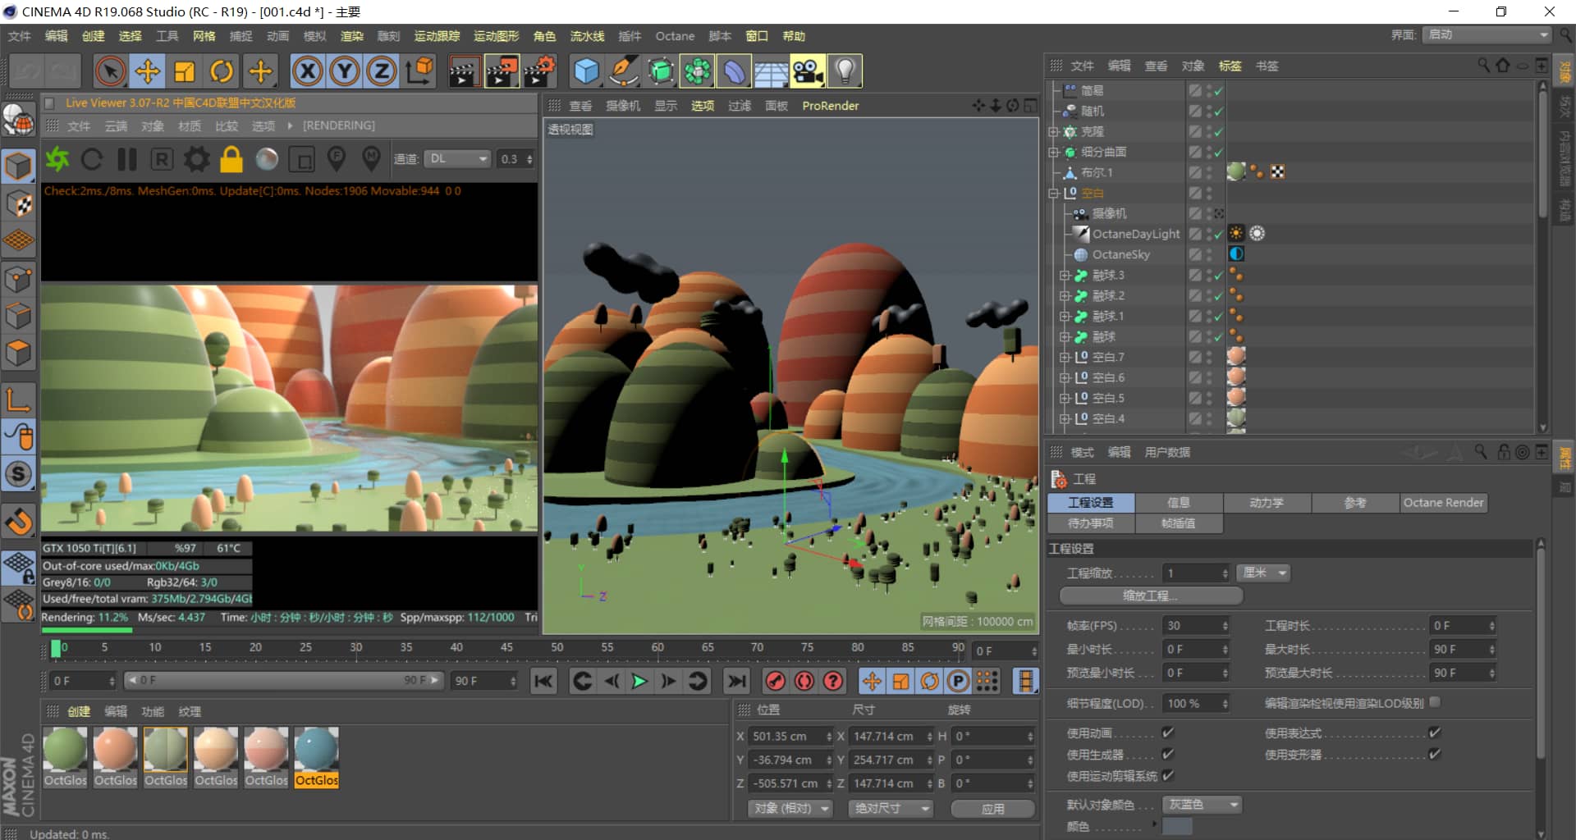Screen dimensions: 1576x840
Task: Open the 灰蓝色 default object color dropdown
Action: click(1202, 805)
